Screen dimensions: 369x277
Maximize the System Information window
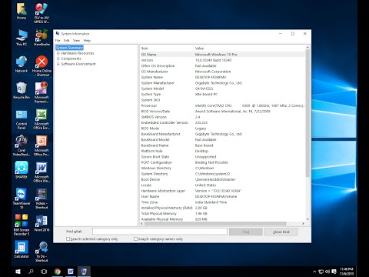tap(293, 34)
